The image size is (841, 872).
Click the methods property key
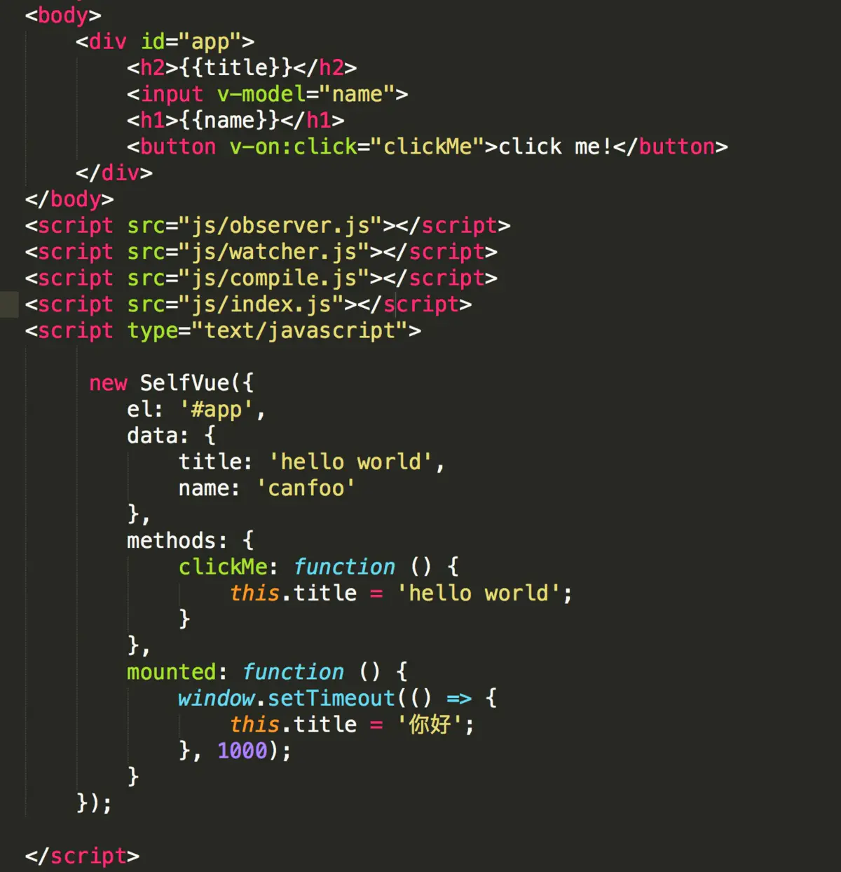click(x=171, y=541)
